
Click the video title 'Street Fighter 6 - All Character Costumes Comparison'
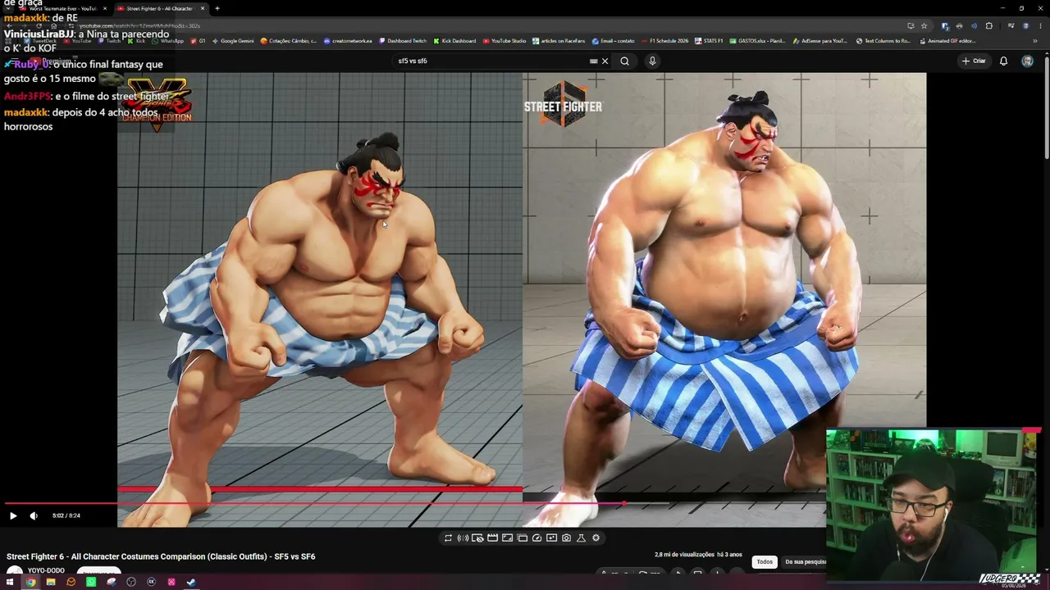pyautogui.click(x=161, y=556)
